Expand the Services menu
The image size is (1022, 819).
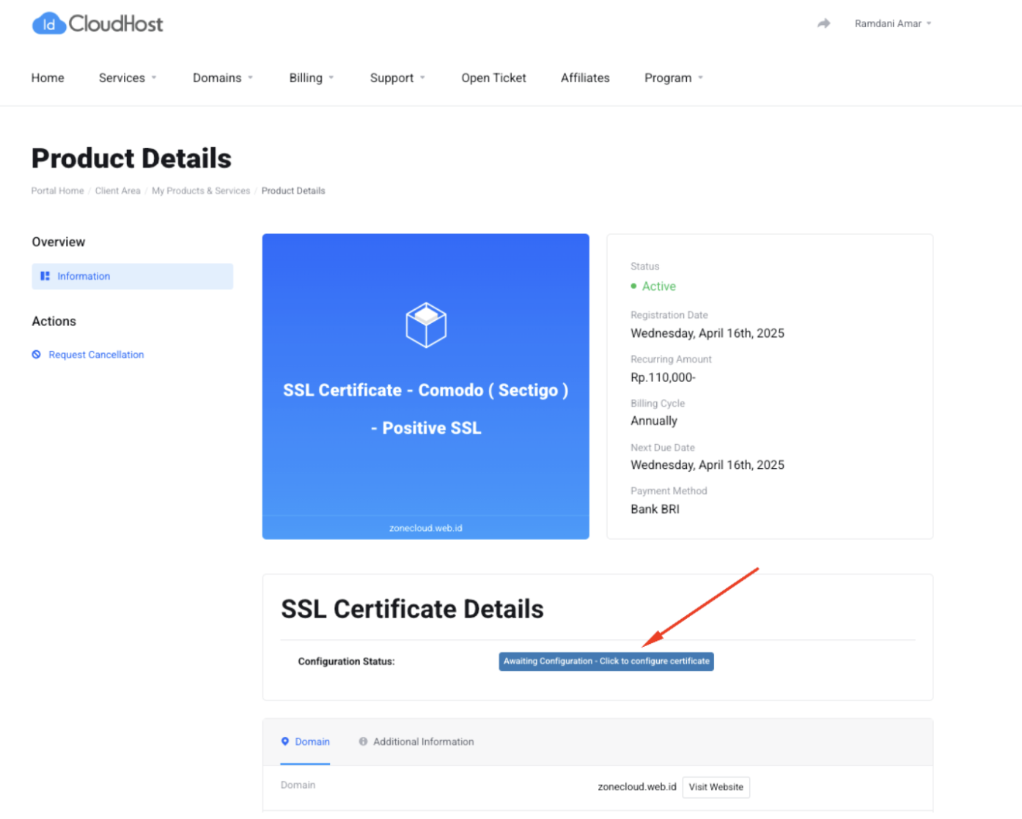click(x=128, y=78)
